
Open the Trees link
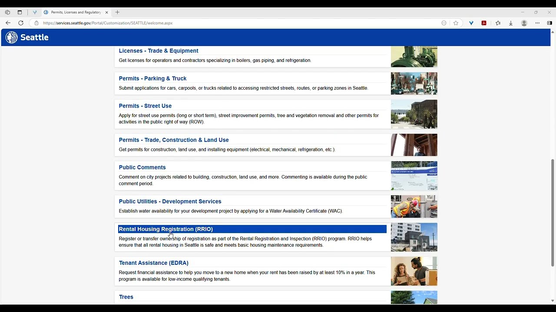click(x=126, y=297)
